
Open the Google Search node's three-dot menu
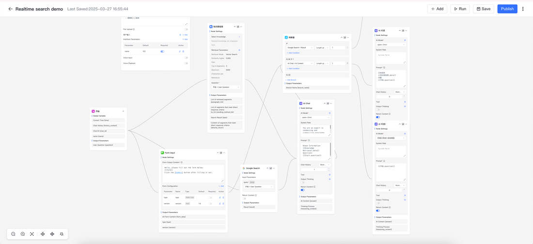275,168
